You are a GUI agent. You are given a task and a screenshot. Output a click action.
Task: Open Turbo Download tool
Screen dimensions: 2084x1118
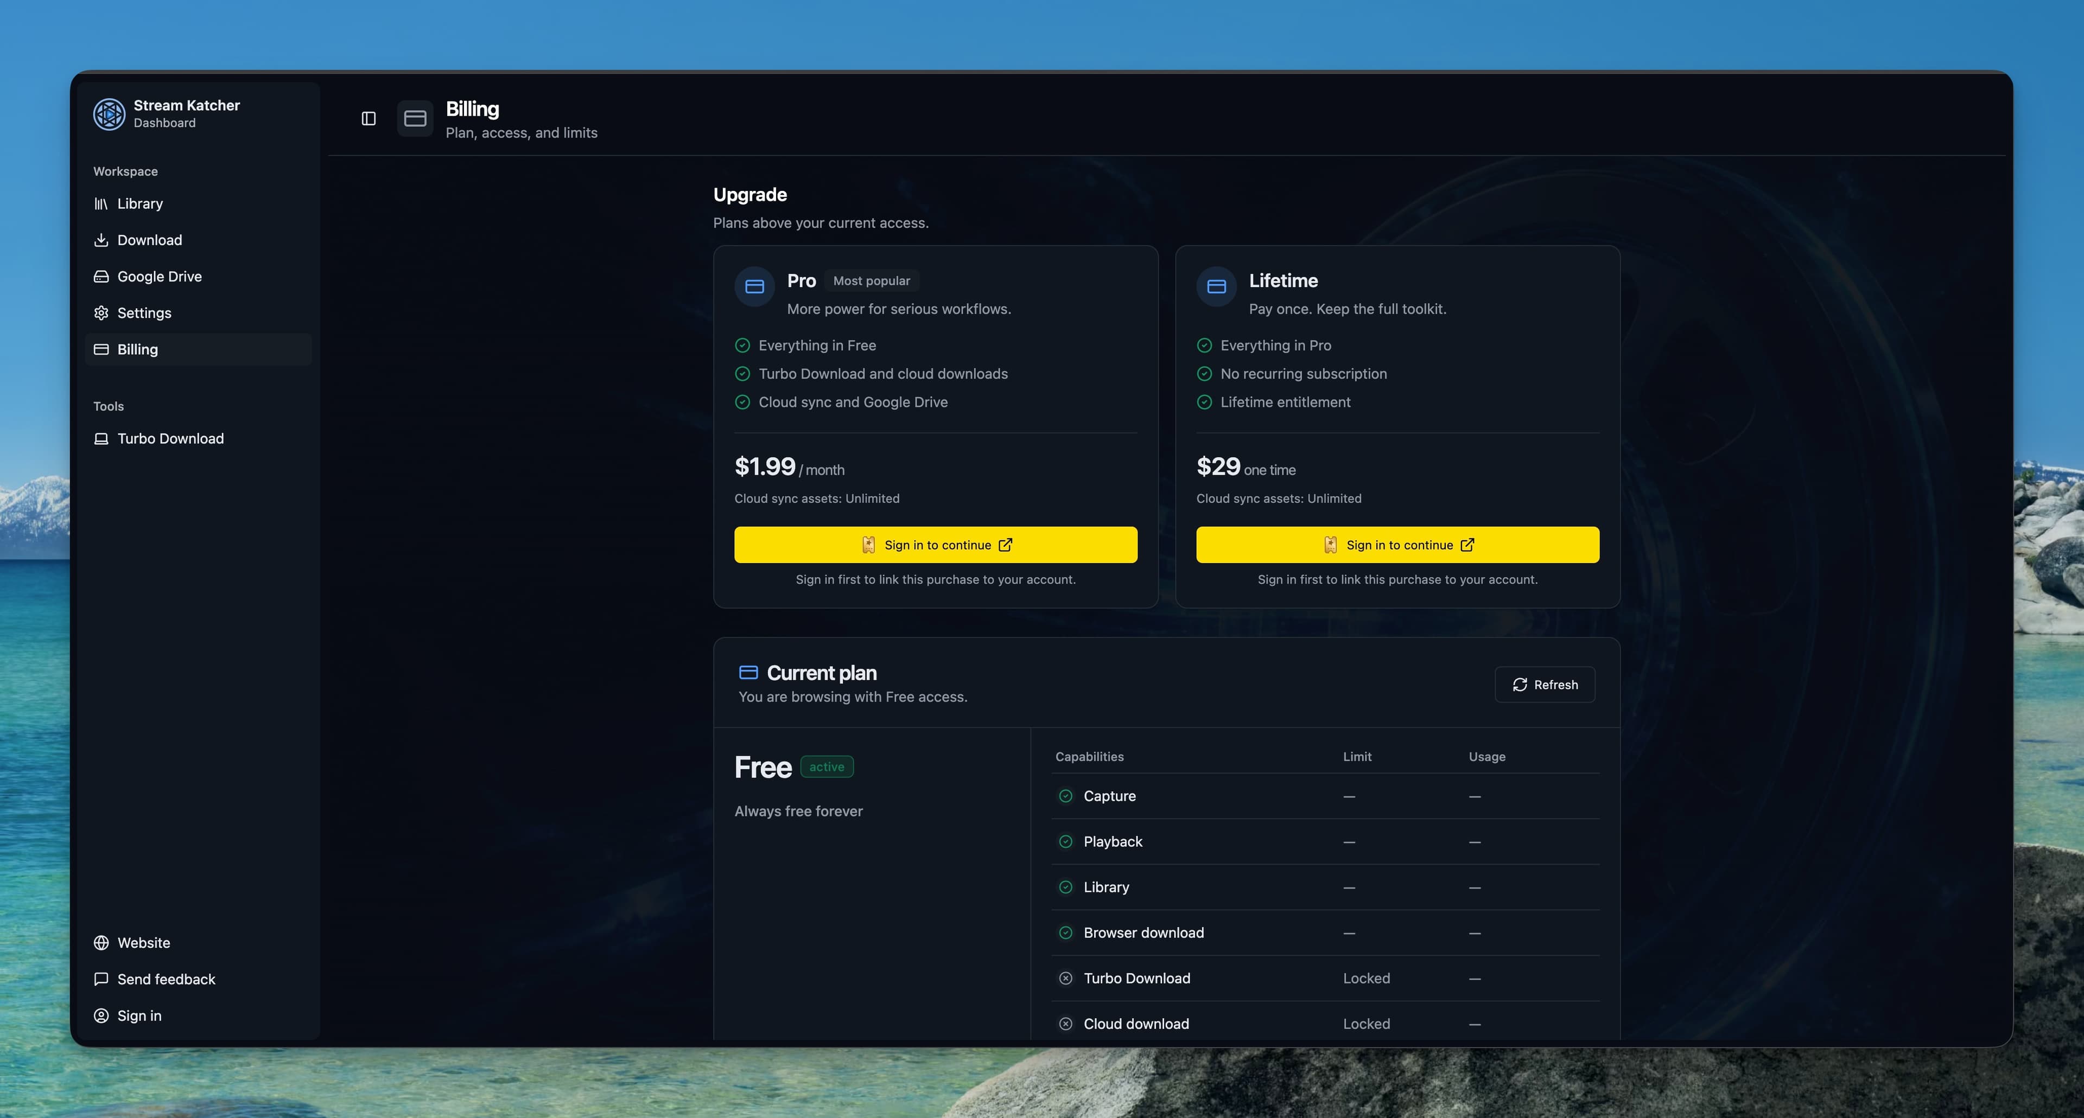pyautogui.click(x=198, y=438)
